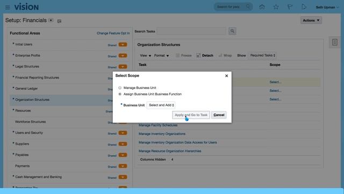Select the Manage Business Unit radio option

pyautogui.click(x=120, y=88)
